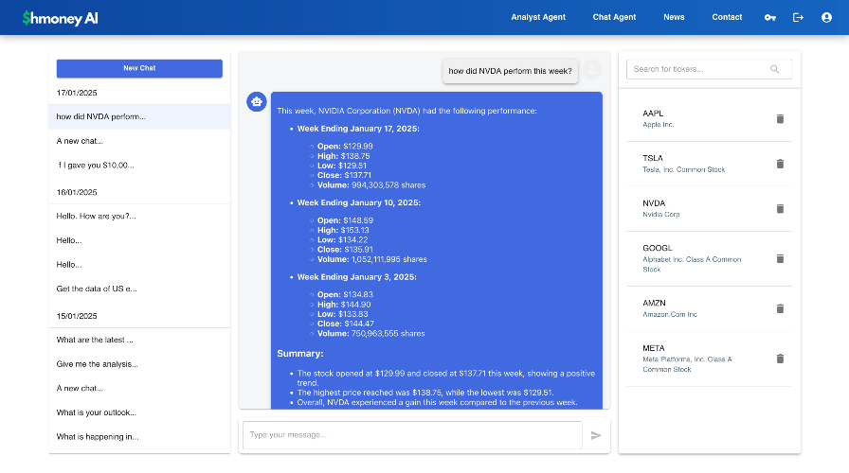Click the Summary heading in the response
This screenshot has height=473, width=849.
[x=300, y=354]
